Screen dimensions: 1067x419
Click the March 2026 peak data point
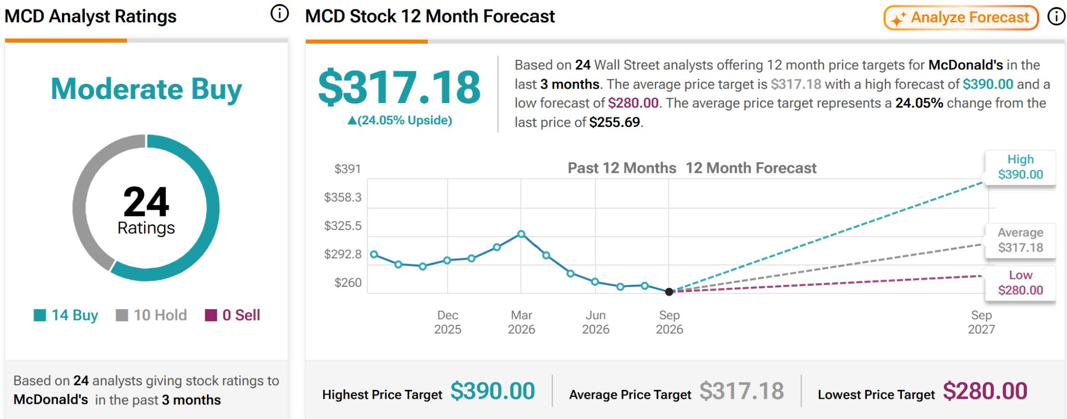click(521, 234)
